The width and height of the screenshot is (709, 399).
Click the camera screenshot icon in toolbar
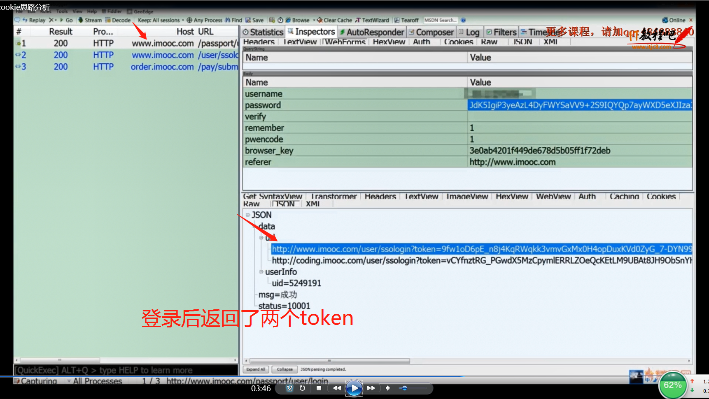pos(272,20)
